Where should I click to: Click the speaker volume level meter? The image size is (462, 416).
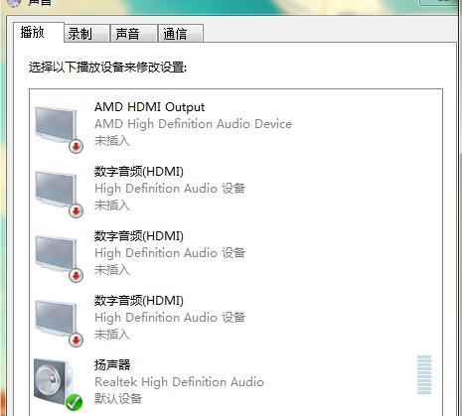[424, 374]
